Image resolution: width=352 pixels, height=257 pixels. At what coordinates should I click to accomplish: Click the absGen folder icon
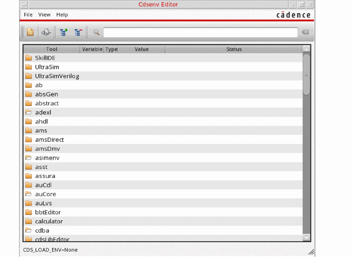(x=28, y=94)
